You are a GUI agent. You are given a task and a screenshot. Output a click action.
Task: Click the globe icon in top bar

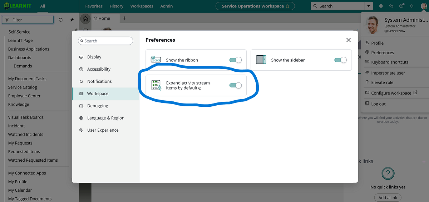tap(381, 6)
